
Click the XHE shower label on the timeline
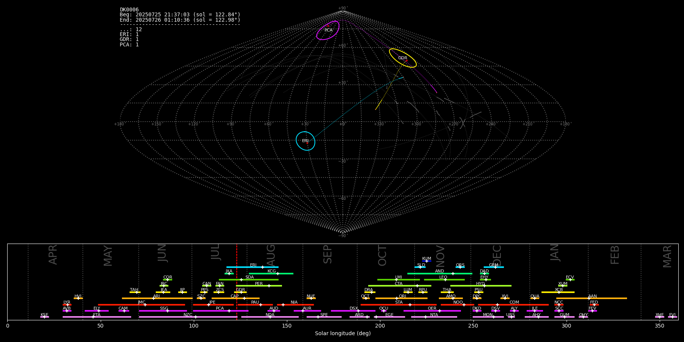[660, 315]
